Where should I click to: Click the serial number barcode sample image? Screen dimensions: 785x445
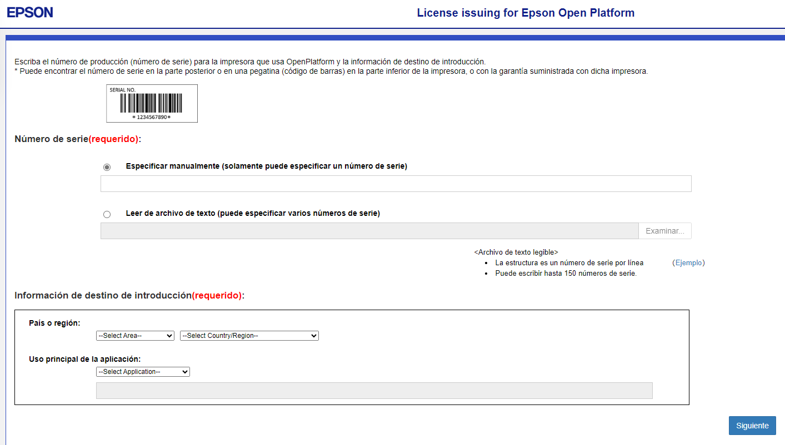tap(152, 103)
